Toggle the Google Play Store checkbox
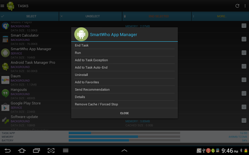This screenshot has width=249, height=155. click(x=244, y=107)
